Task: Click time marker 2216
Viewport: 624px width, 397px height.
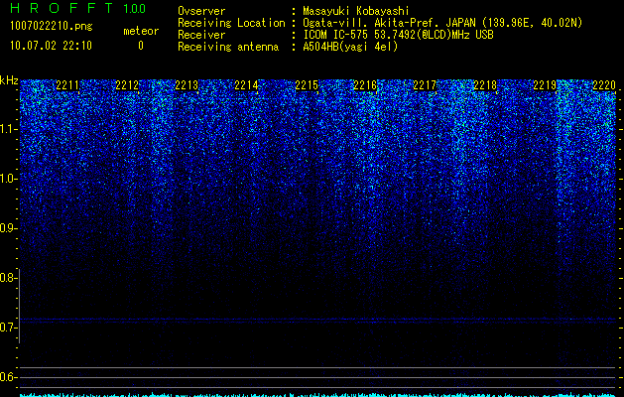Action: pos(365,85)
